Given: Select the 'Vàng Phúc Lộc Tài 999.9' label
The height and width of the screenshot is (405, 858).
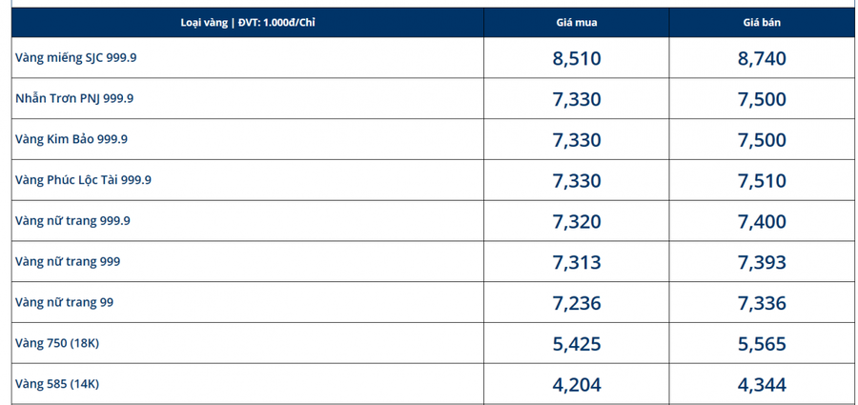Looking at the screenshot, I should pos(83,180).
